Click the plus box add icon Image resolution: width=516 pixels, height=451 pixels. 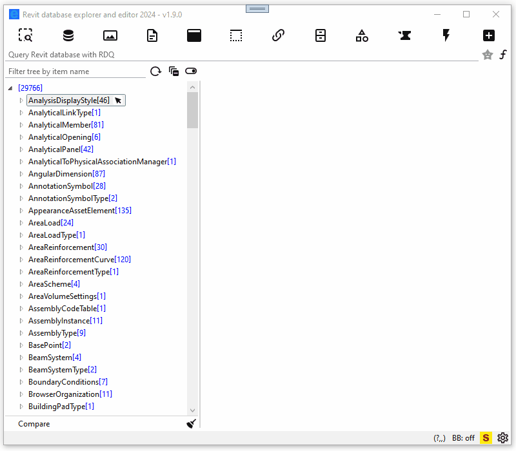[489, 35]
